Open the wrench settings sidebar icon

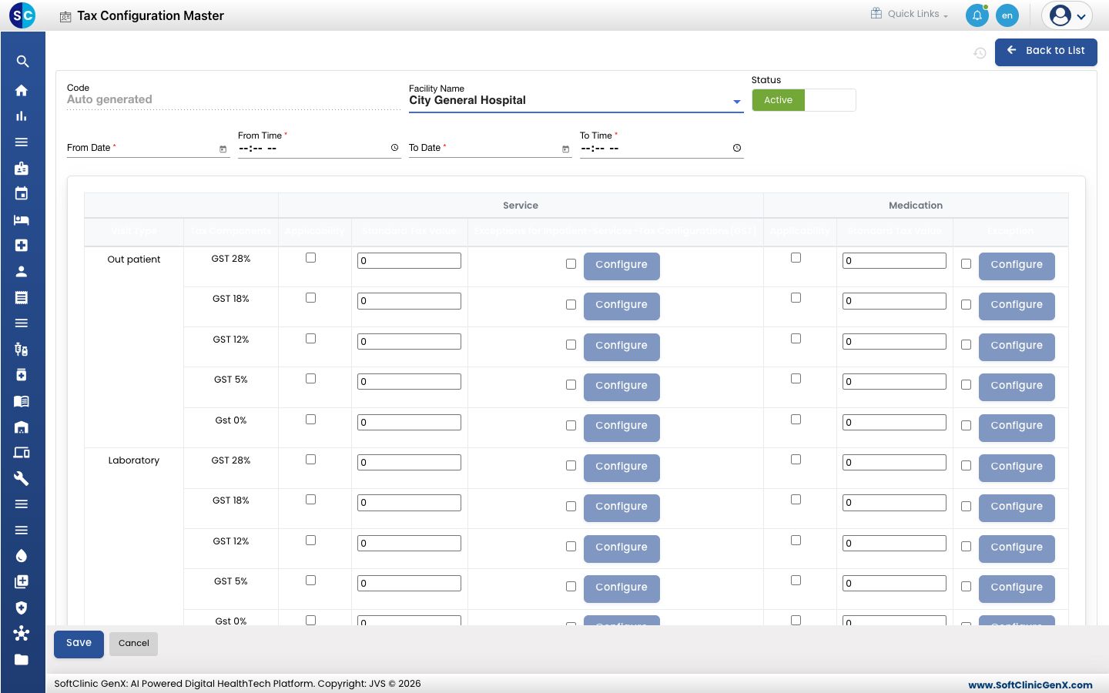click(x=22, y=478)
